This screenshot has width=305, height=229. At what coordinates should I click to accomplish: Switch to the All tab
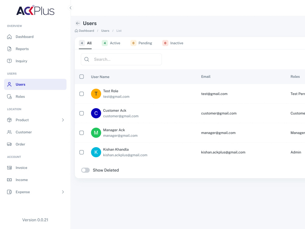(85, 43)
